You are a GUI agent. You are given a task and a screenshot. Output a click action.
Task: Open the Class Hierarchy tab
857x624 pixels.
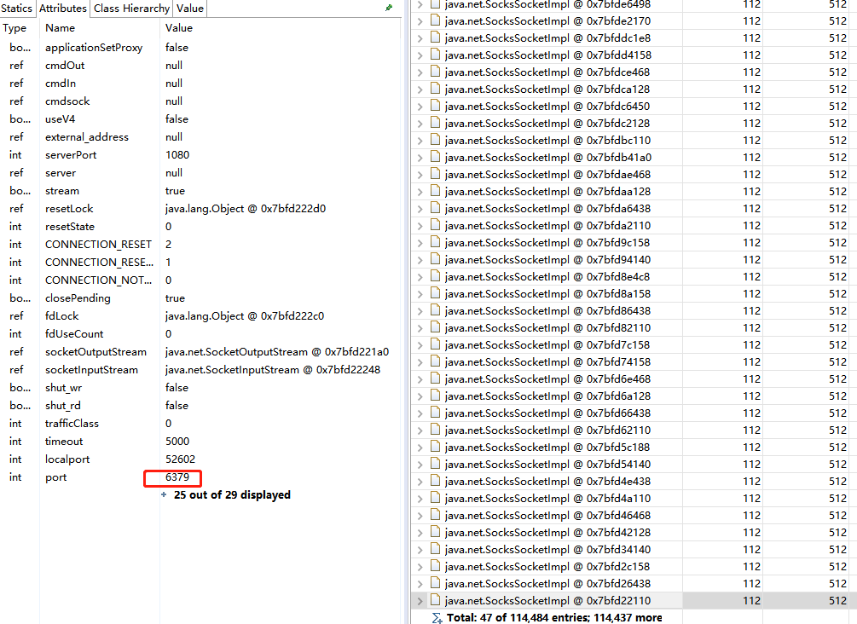[130, 9]
